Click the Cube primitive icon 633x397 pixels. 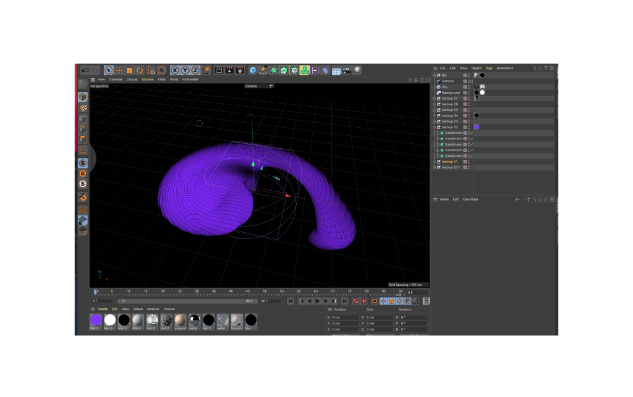pos(253,70)
